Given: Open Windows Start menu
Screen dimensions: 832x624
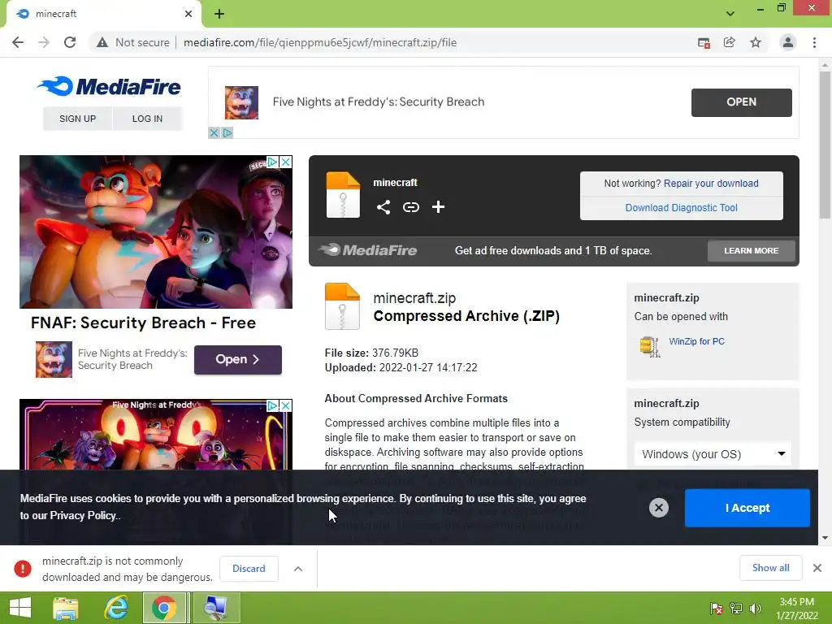Looking at the screenshot, I should 20,608.
